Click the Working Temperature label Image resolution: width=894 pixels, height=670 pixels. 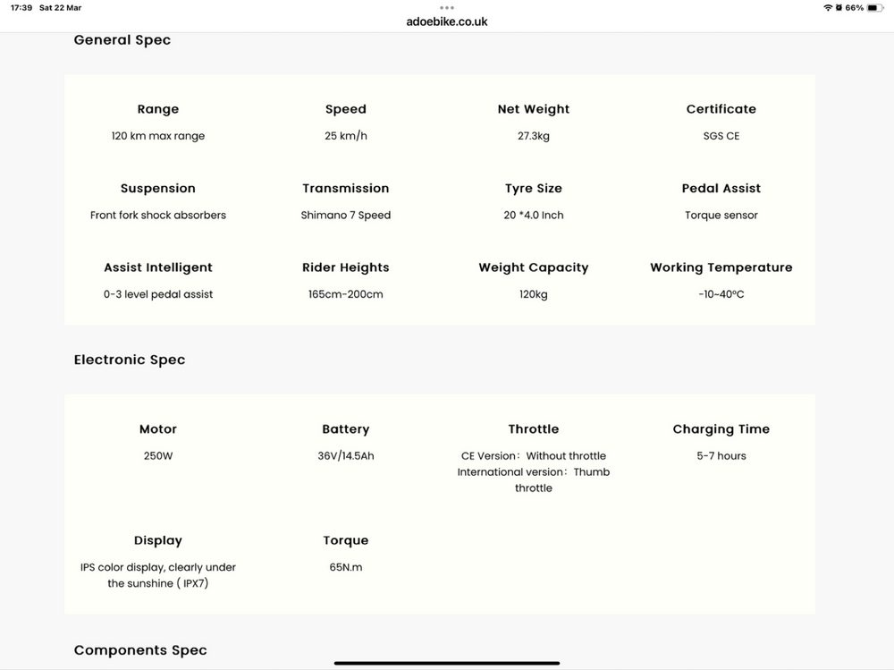pyautogui.click(x=721, y=267)
